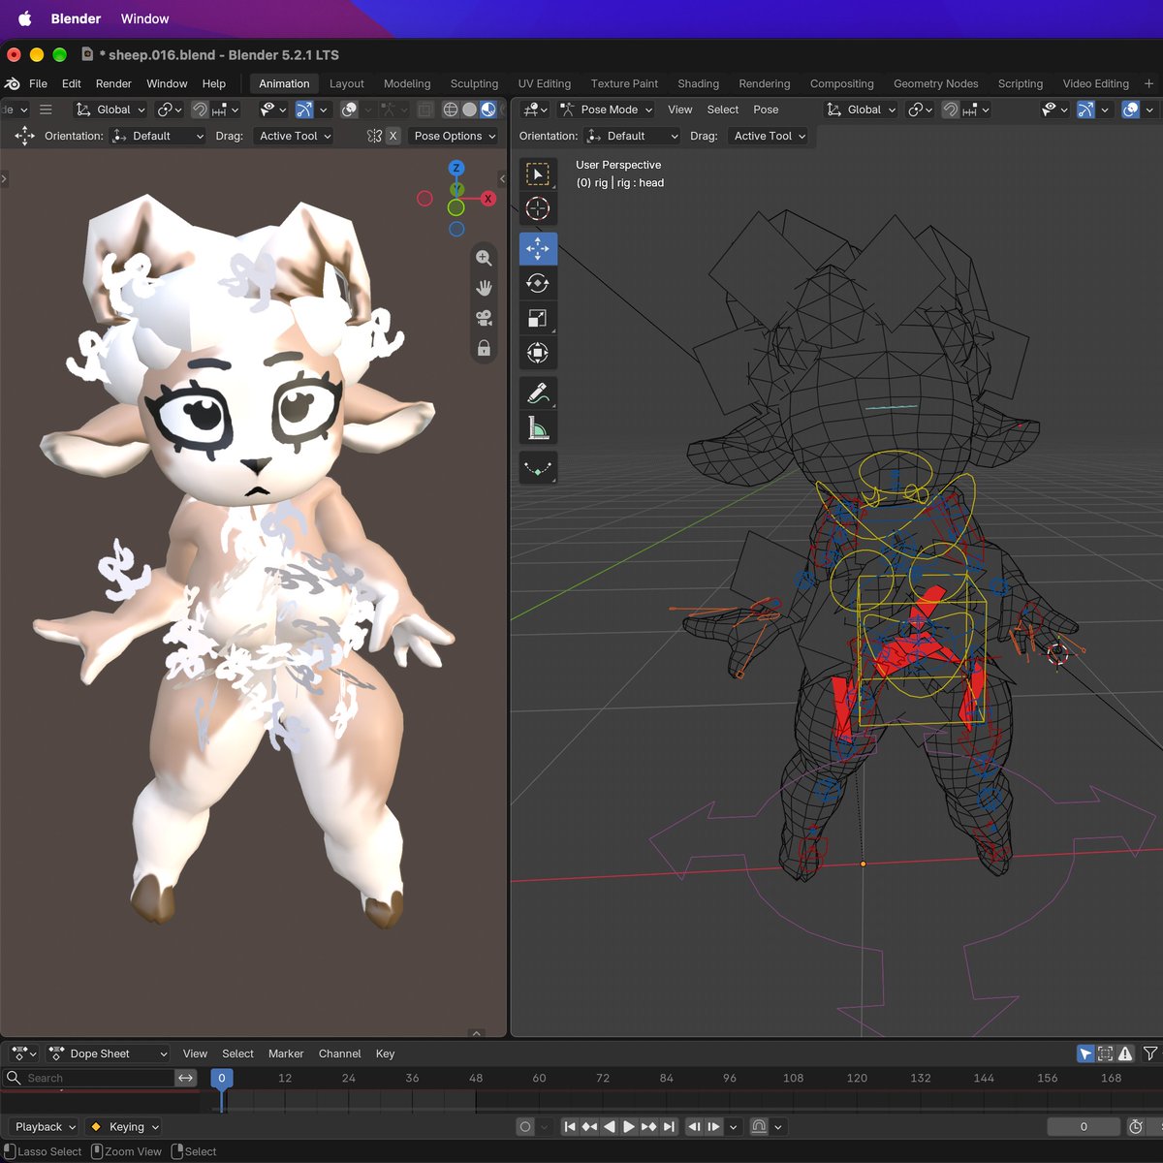The height and width of the screenshot is (1163, 1163).
Task: Open Pose Mode dropdown
Action: pyautogui.click(x=607, y=110)
